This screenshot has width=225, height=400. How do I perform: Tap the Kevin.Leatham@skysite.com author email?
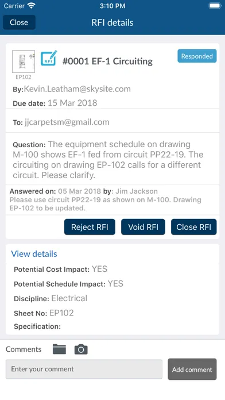[x=77, y=89]
